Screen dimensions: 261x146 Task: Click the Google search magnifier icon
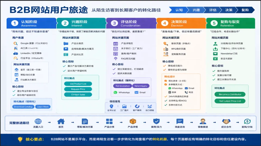(15, 43)
